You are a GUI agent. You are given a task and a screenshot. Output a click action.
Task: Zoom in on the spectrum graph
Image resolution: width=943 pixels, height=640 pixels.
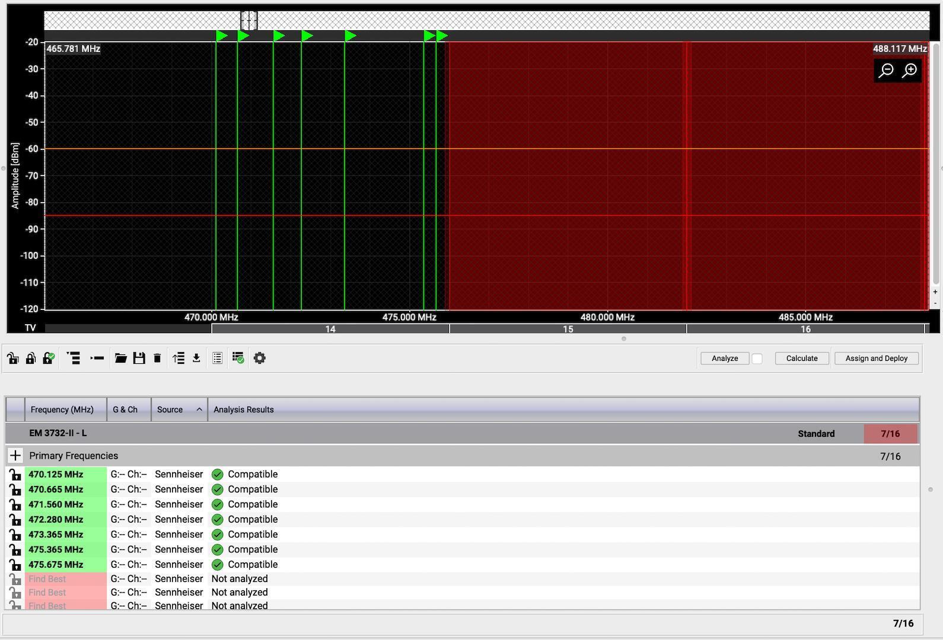[910, 71]
